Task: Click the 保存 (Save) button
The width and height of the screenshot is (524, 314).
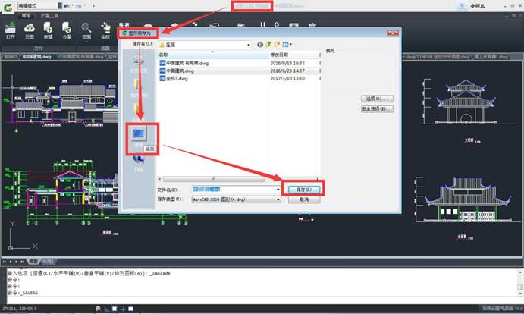Action: (x=303, y=189)
